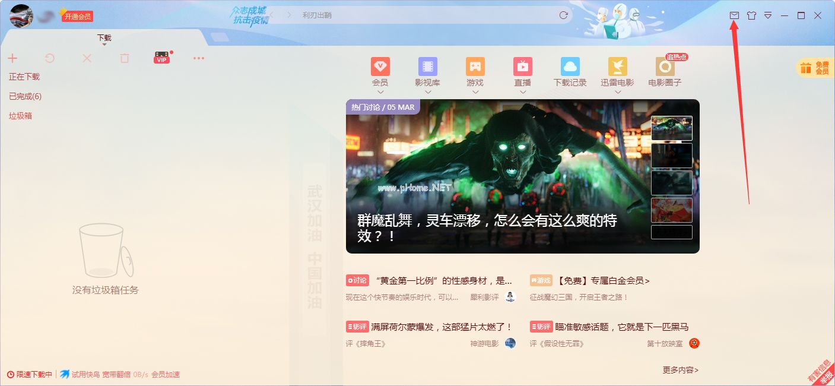835x386 pixels.
Task: Expand the 会员 dropdown chevron
Action: point(380,92)
